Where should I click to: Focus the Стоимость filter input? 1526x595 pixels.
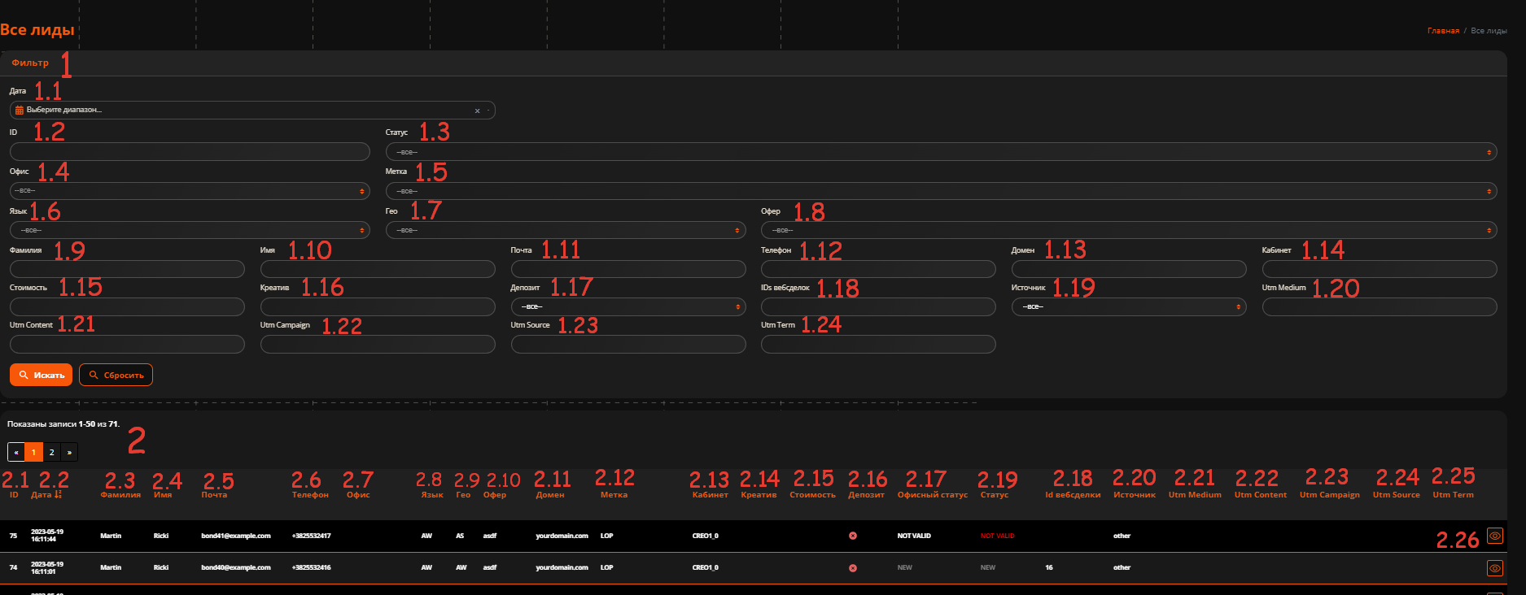point(127,306)
